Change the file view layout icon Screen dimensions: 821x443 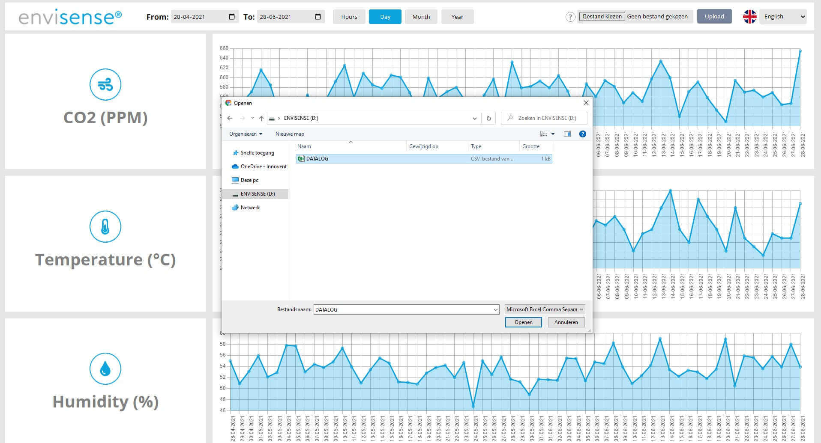(544, 134)
